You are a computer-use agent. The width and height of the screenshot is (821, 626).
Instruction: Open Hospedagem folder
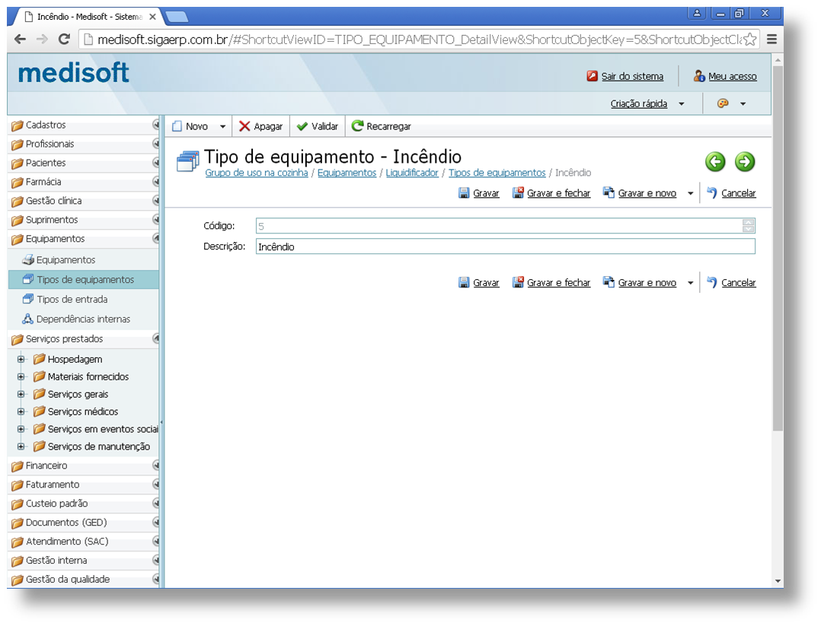(x=68, y=359)
